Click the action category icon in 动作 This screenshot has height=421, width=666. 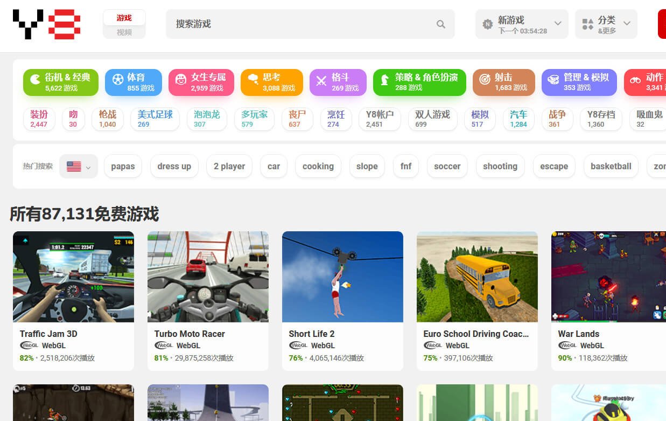tap(635, 80)
